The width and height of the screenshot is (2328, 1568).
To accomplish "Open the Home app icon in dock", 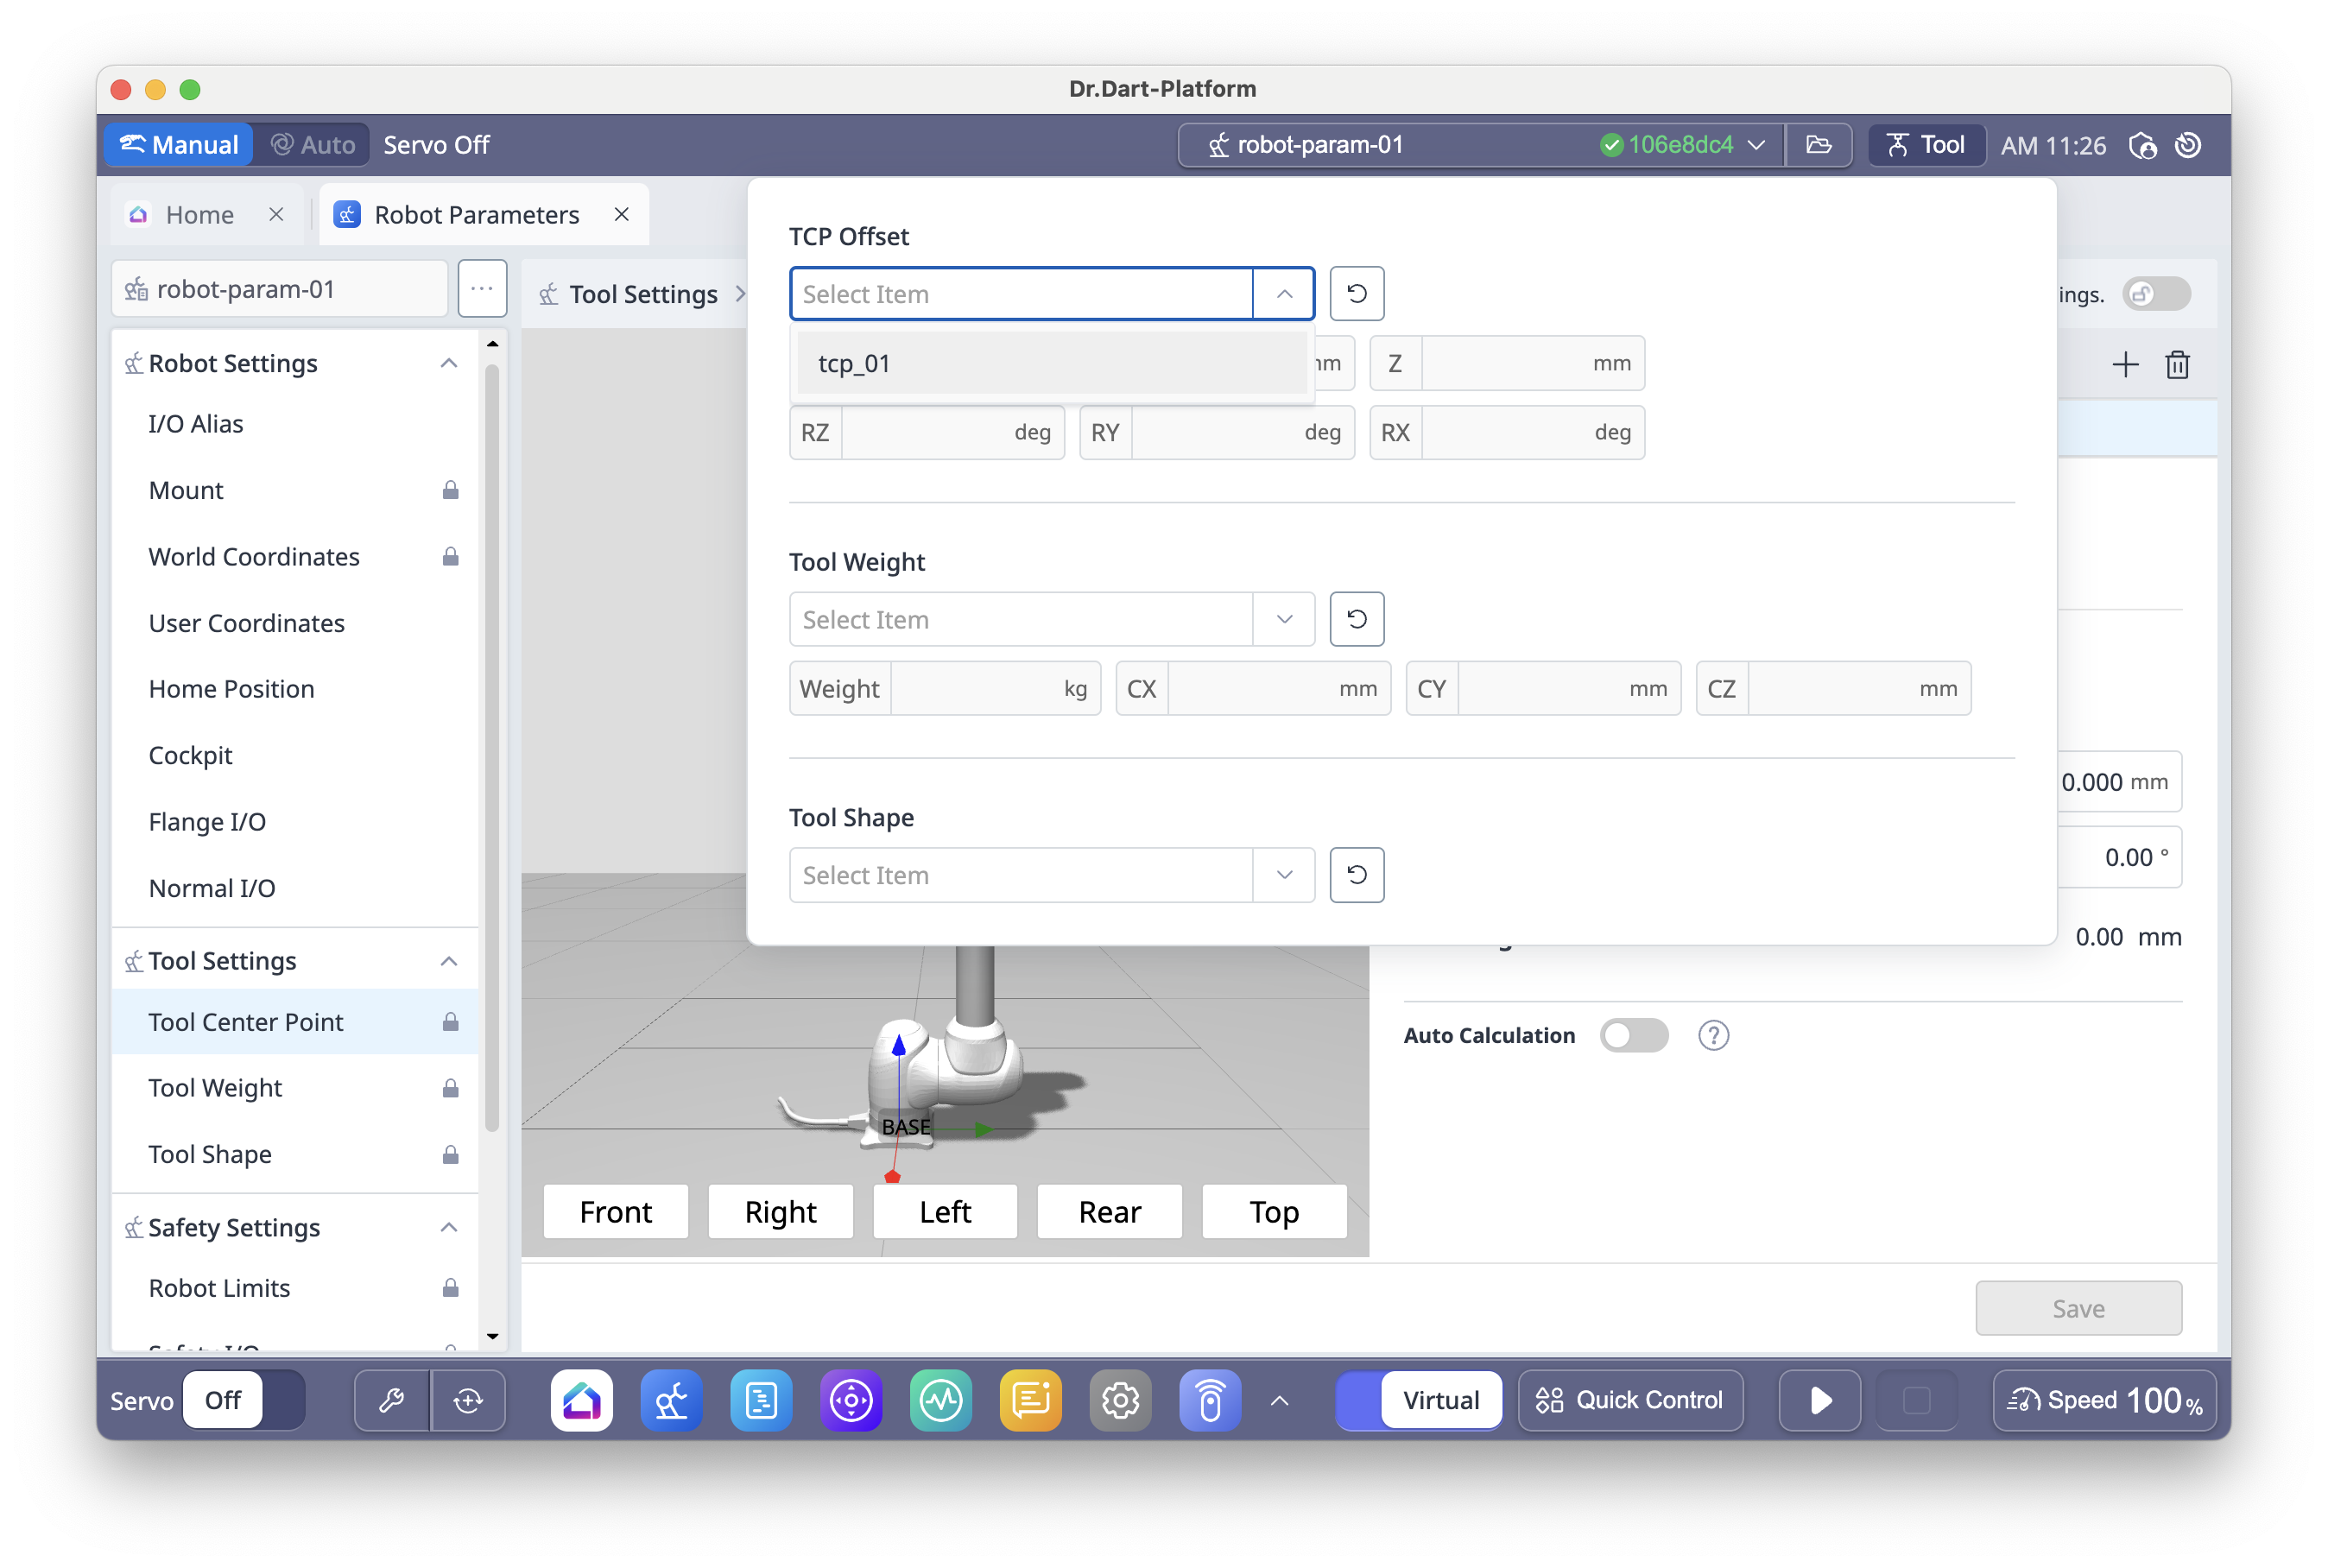I will (581, 1400).
